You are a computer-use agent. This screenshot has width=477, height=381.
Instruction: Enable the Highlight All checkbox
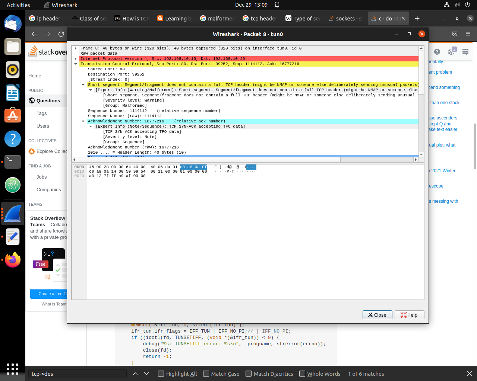pyautogui.click(x=161, y=374)
